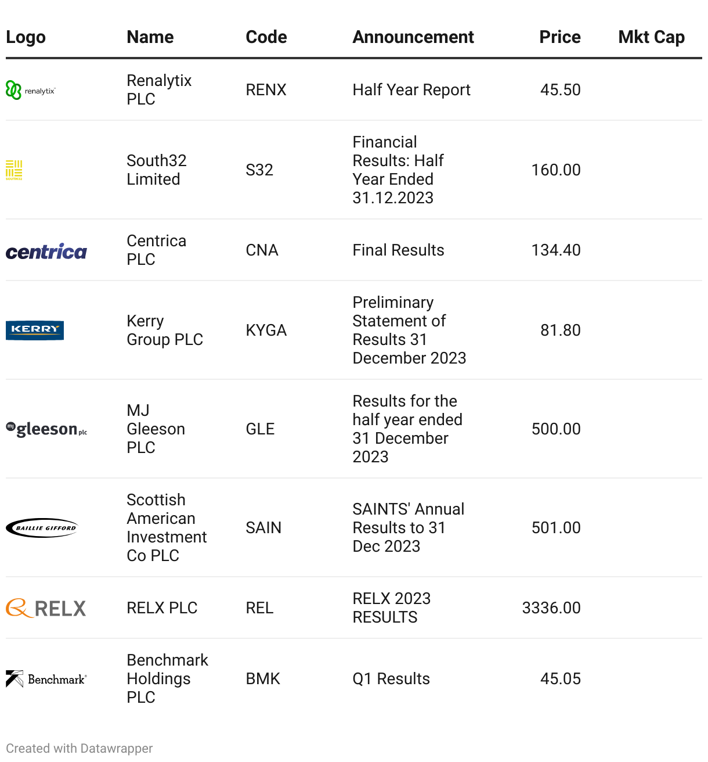Sort by the Price column header
This screenshot has width=708, height=762.
[x=559, y=37]
